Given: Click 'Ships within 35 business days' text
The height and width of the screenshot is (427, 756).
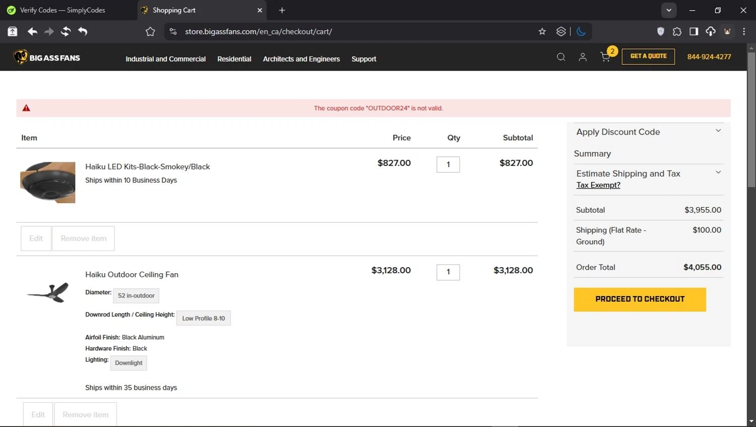Looking at the screenshot, I should (x=131, y=388).
